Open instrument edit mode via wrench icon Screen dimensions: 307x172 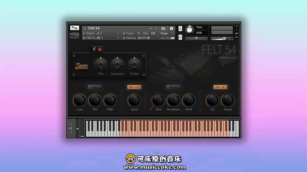74,28
